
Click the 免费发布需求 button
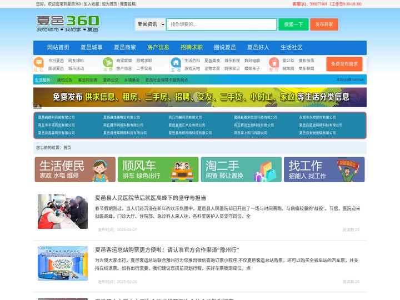click(x=344, y=64)
